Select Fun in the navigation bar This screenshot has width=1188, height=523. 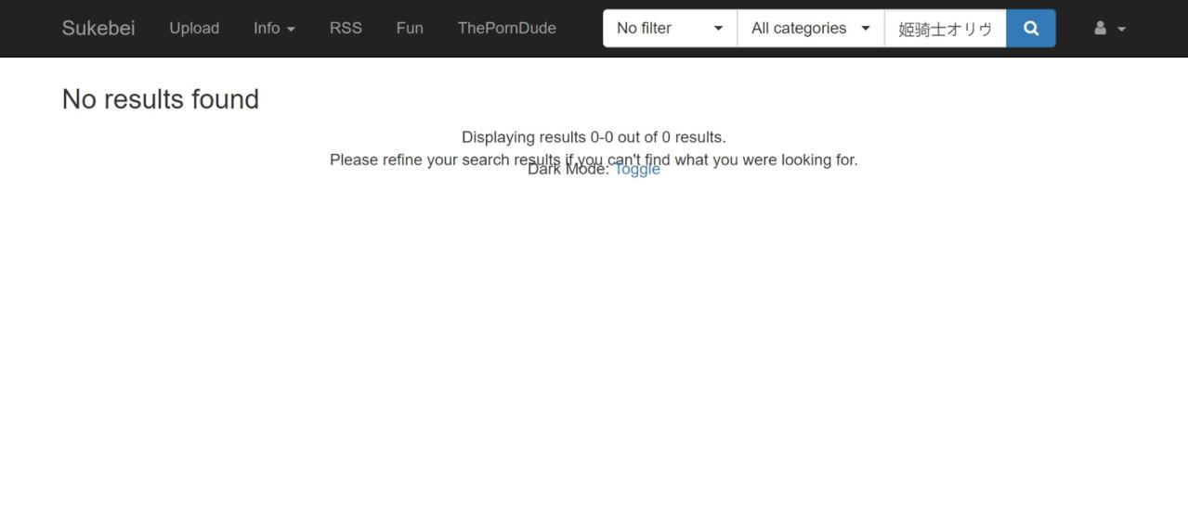pos(410,28)
